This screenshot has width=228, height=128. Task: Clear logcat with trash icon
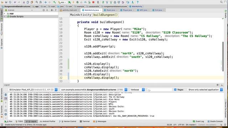[6, 95]
